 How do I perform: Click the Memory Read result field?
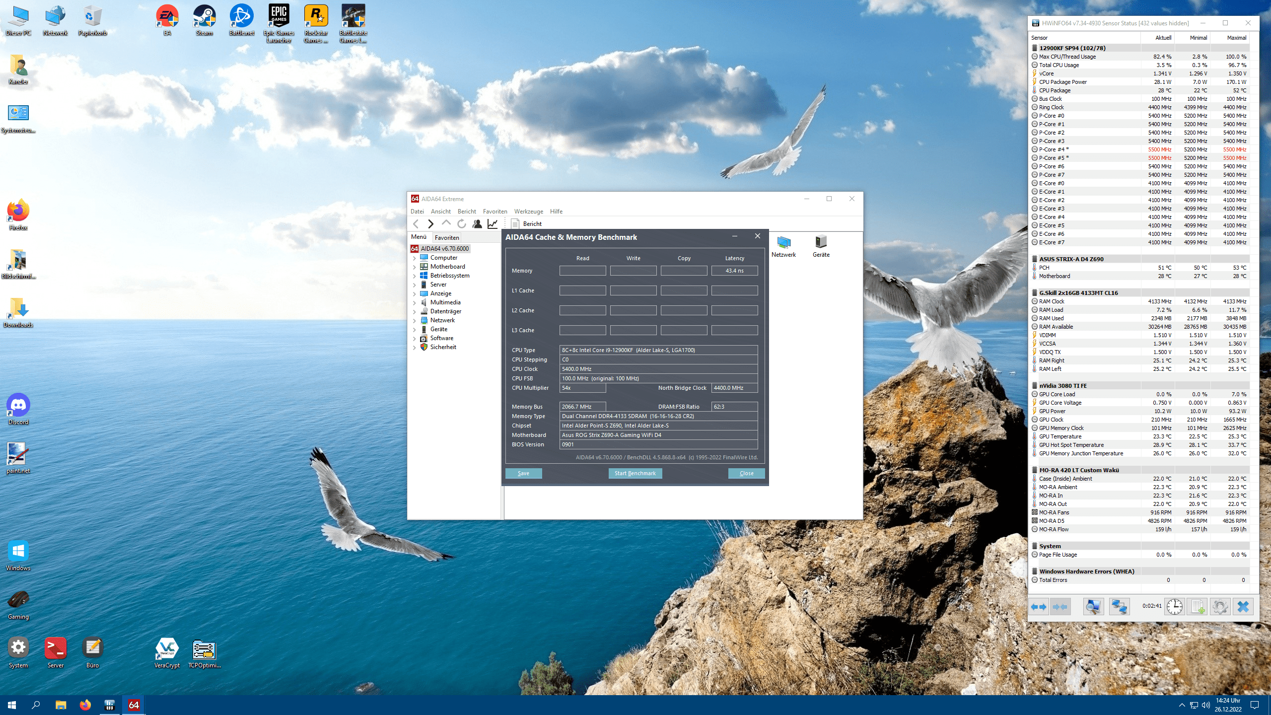tap(582, 271)
